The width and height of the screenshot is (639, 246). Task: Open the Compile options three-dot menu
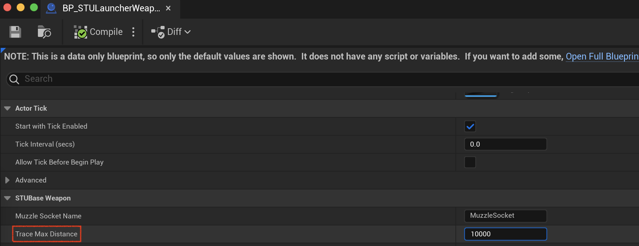click(133, 32)
